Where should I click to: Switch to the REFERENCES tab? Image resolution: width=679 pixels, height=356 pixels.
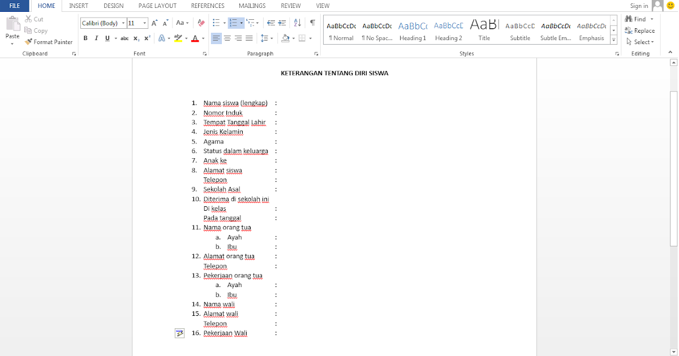(x=208, y=6)
